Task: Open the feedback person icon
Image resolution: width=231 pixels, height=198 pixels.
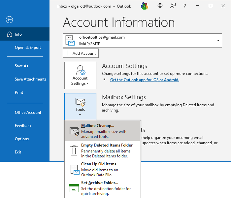Action: [173, 6]
